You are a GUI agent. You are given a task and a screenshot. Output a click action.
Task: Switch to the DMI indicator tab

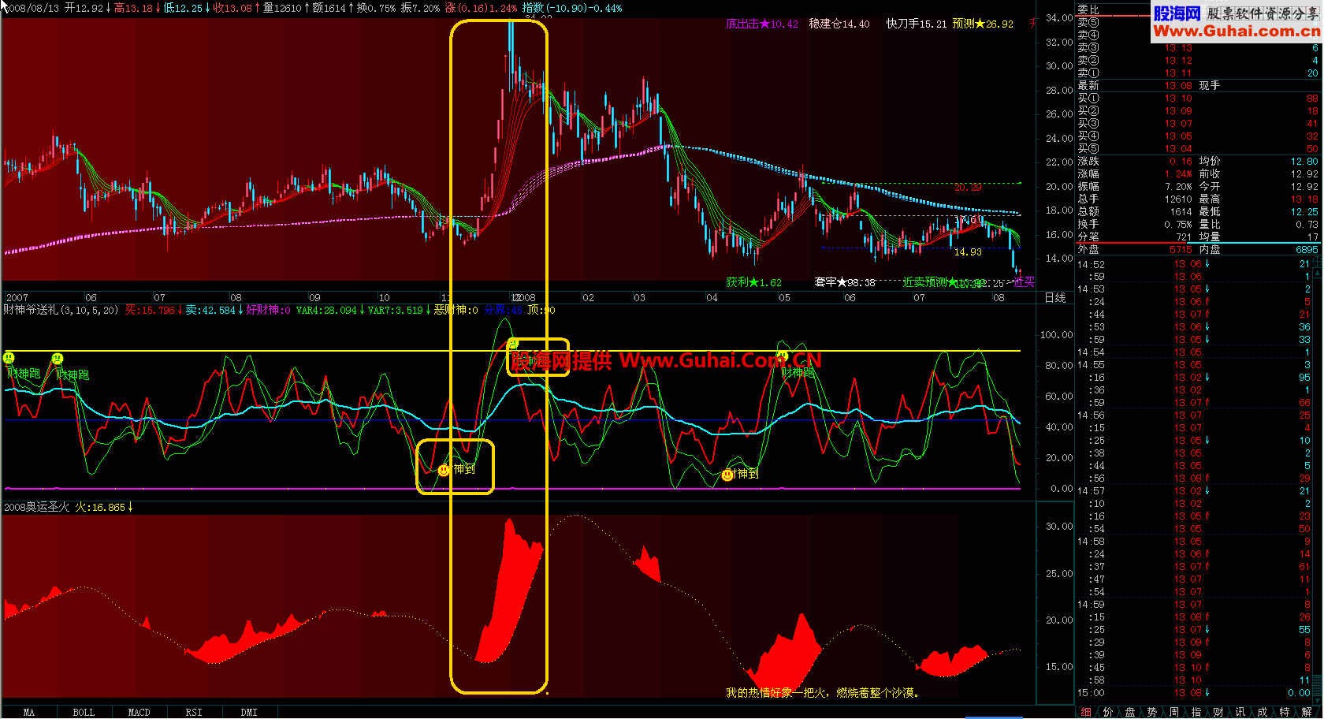click(249, 712)
